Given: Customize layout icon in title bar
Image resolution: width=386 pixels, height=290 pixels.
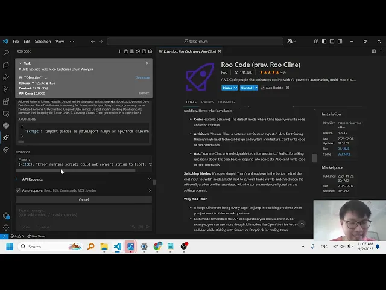Looking at the screenshot, I should 316,42.
